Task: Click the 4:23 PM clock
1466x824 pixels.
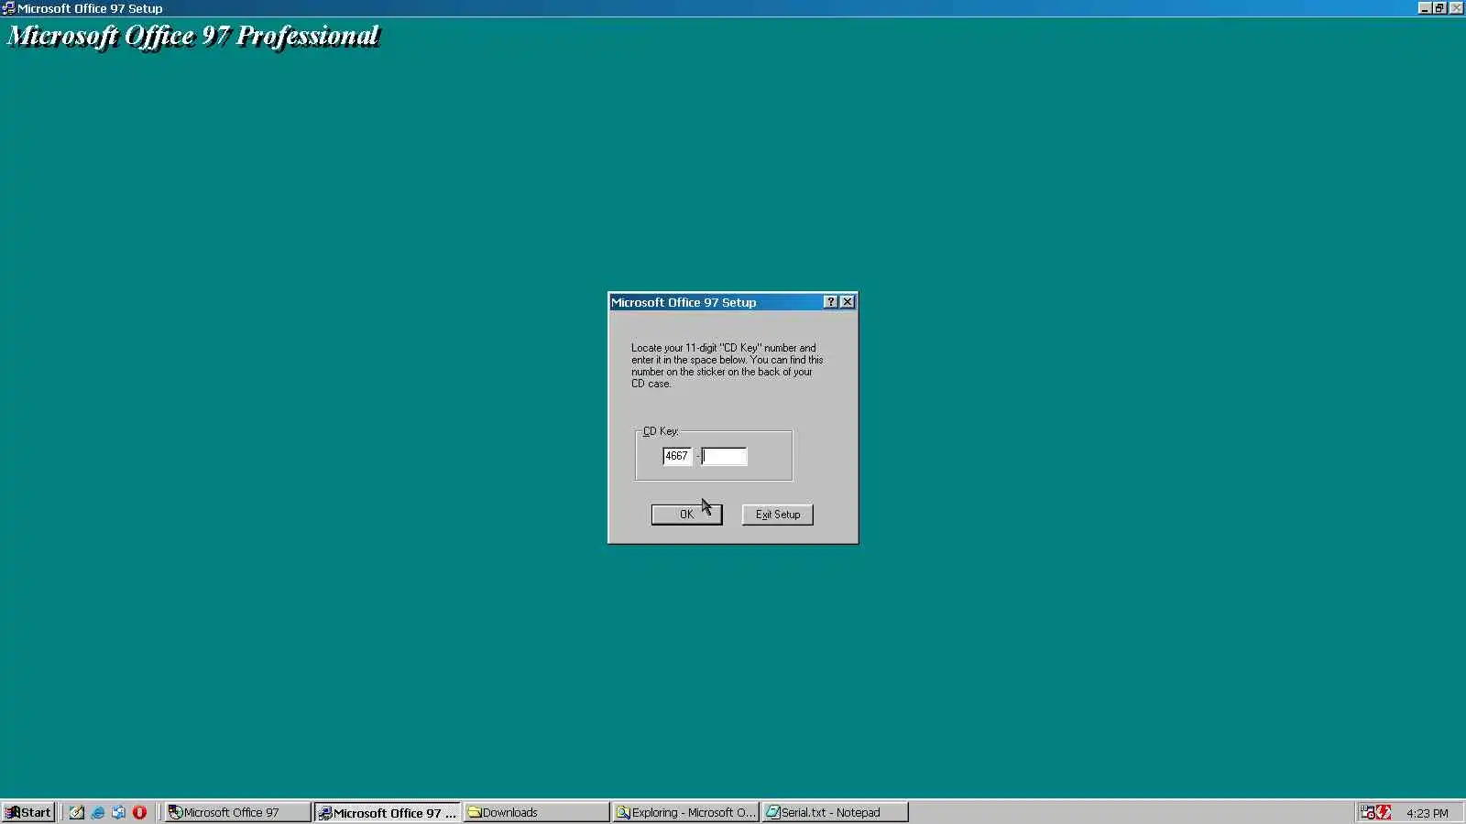Action: [1428, 813]
